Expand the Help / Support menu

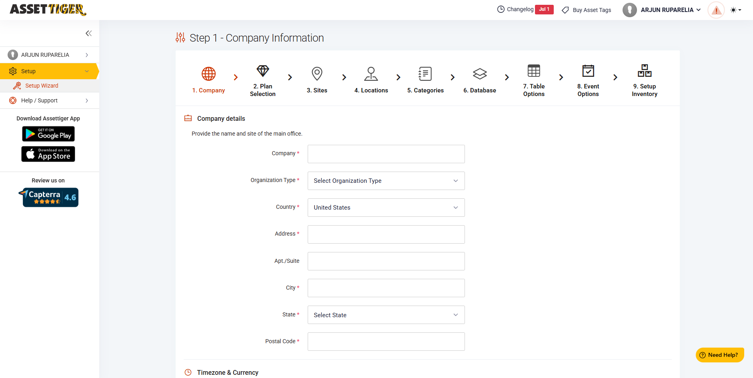[49, 100]
